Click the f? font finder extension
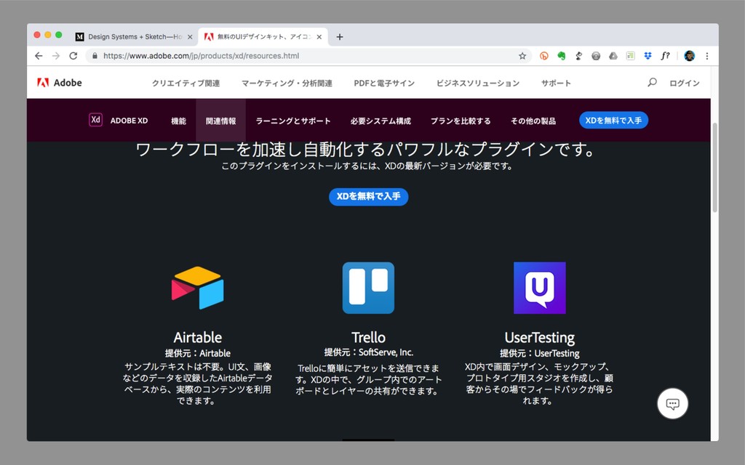This screenshot has width=745, height=465. click(665, 56)
